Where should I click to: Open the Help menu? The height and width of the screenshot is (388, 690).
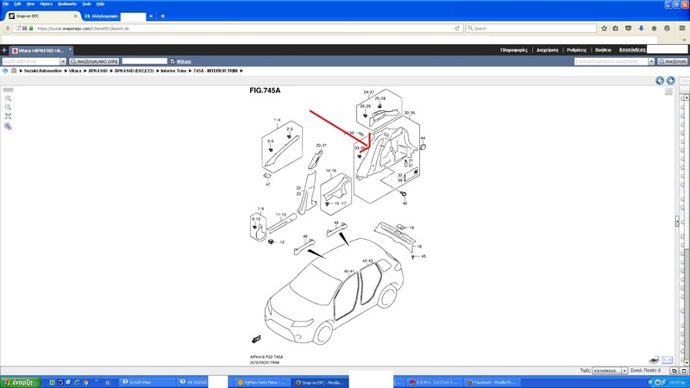point(100,4)
